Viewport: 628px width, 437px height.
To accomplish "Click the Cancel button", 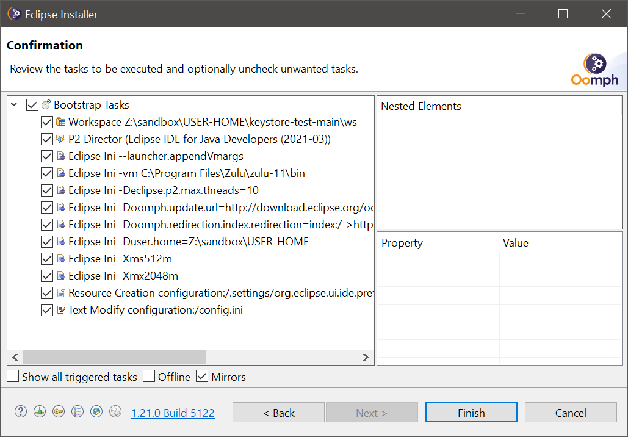I will (x=570, y=413).
